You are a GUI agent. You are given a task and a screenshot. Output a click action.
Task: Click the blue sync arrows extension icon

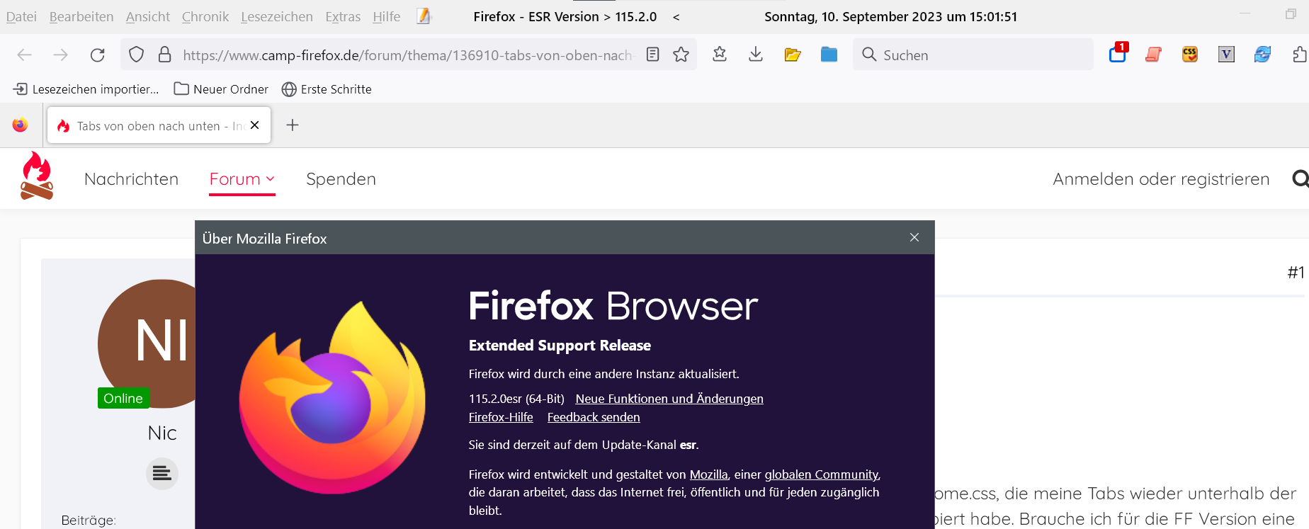click(1262, 55)
